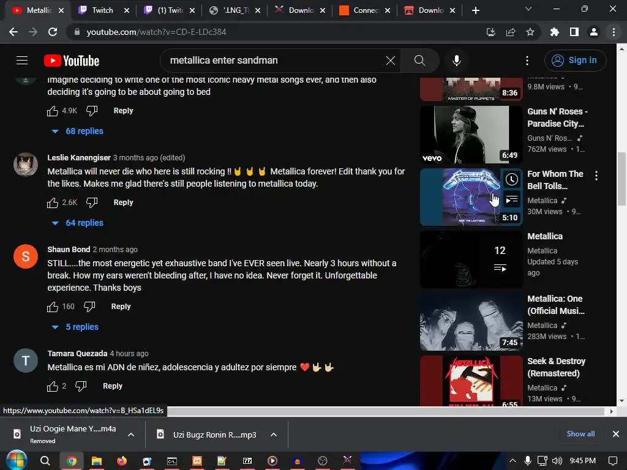Go to YouTube home via logo
627x470 pixels.
[72, 61]
